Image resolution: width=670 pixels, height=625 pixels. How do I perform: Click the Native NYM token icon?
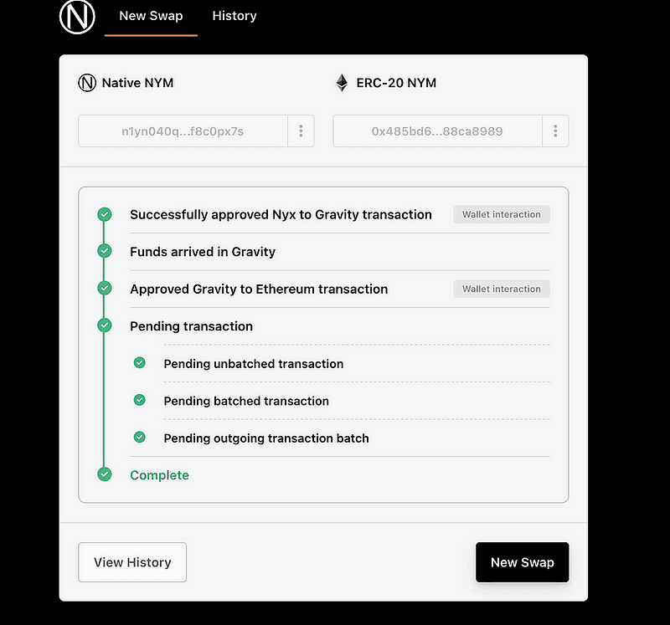(x=86, y=83)
